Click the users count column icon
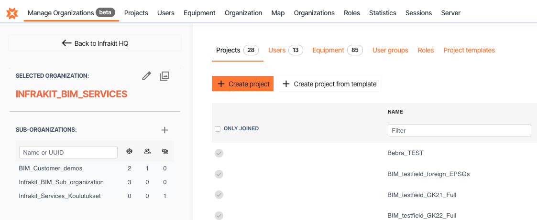 click(x=147, y=152)
